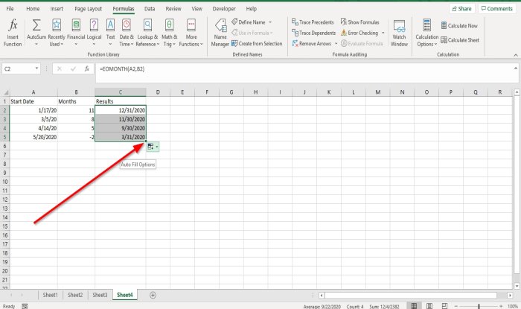The height and width of the screenshot is (309, 521).
Task: Open Calculation Options menu
Action: [x=426, y=33]
